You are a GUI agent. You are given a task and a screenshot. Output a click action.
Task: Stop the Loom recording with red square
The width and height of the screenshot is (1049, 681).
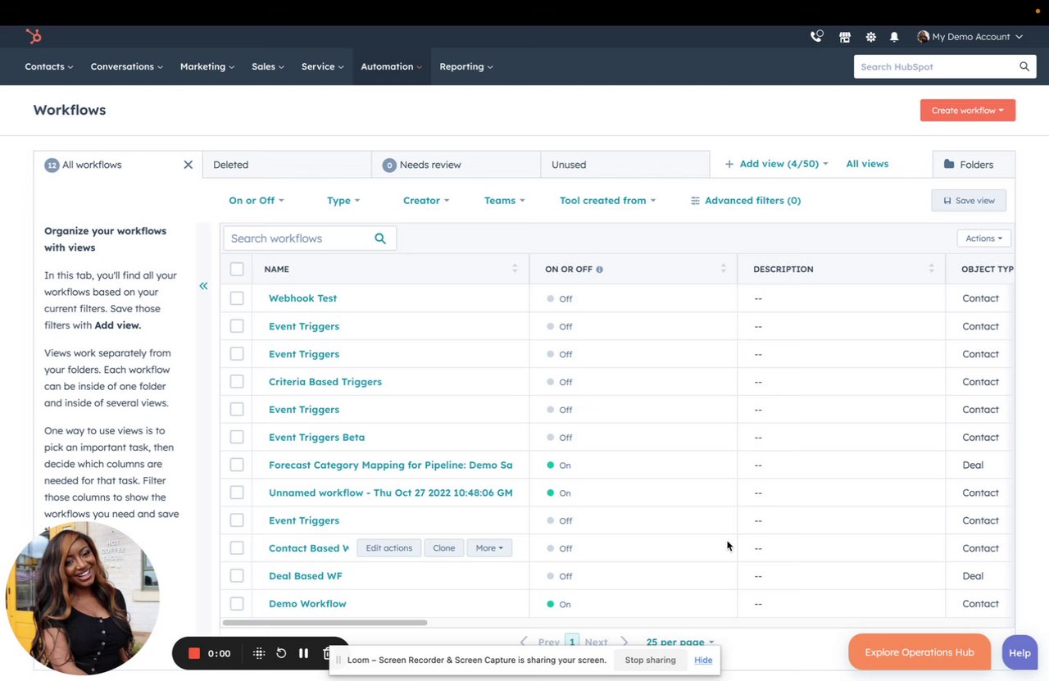coord(194,653)
